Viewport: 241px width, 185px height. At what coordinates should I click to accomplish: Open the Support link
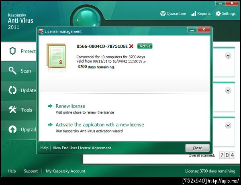point(31,171)
